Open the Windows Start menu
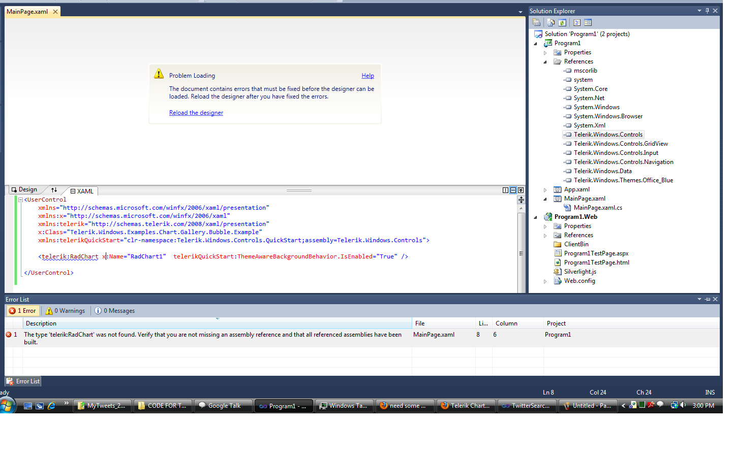The height and width of the screenshot is (457, 732). 7,405
